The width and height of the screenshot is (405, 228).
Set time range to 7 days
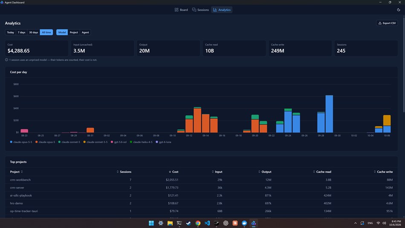(x=21, y=32)
